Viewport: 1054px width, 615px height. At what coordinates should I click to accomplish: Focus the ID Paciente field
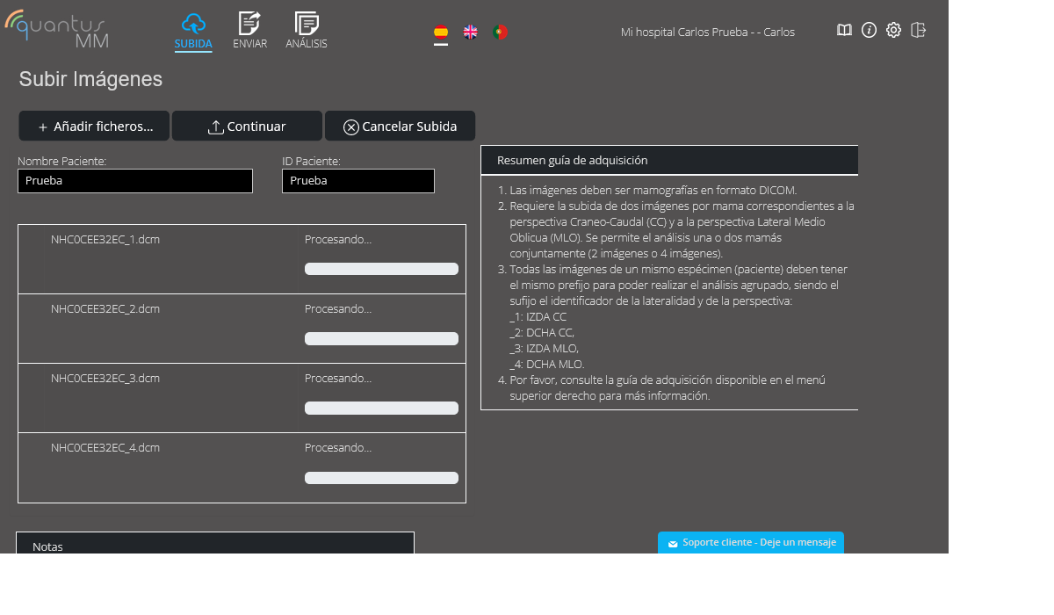[x=358, y=181]
